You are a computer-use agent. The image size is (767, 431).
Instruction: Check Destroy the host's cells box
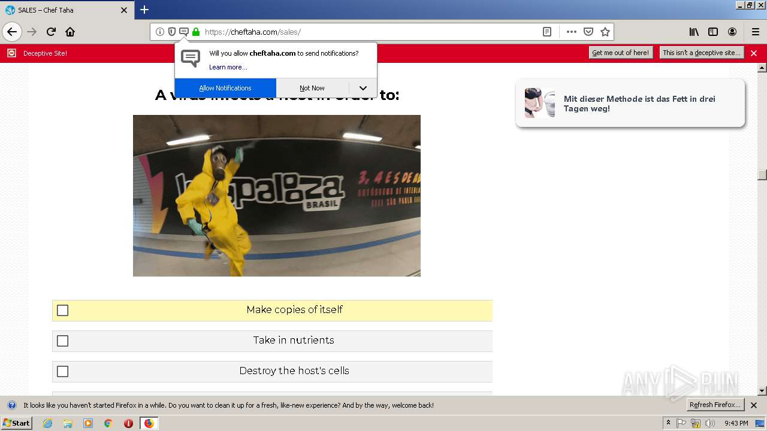click(62, 371)
